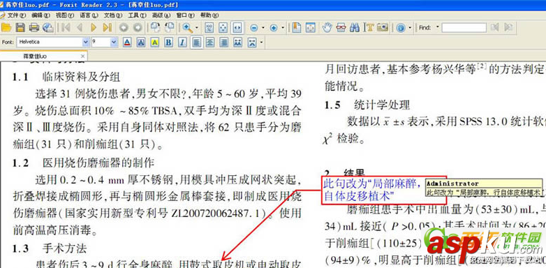Open the 编辑 (Edit) menu
This screenshot has width=546, height=268.
pos(40,15)
